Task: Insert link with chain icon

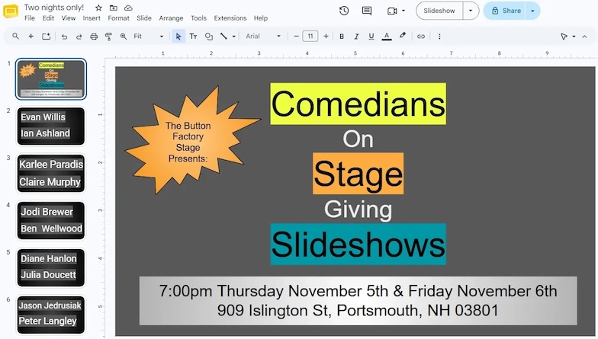Action: (421, 37)
